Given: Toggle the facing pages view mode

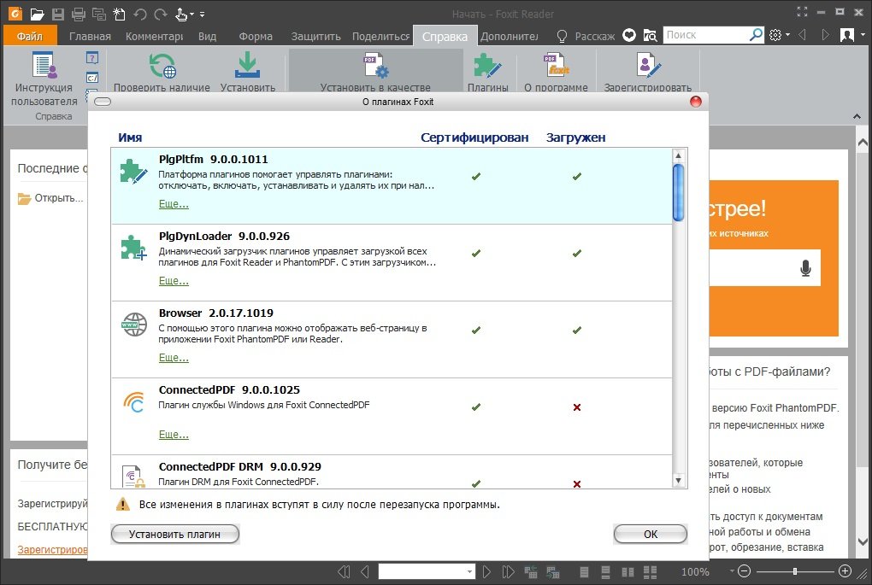Looking at the screenshot, I should (628, 571).
